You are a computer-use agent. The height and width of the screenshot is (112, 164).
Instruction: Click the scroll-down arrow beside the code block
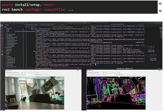(160, 11)
